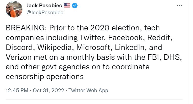Open the three-dot more options menu

tap(180, 6)
